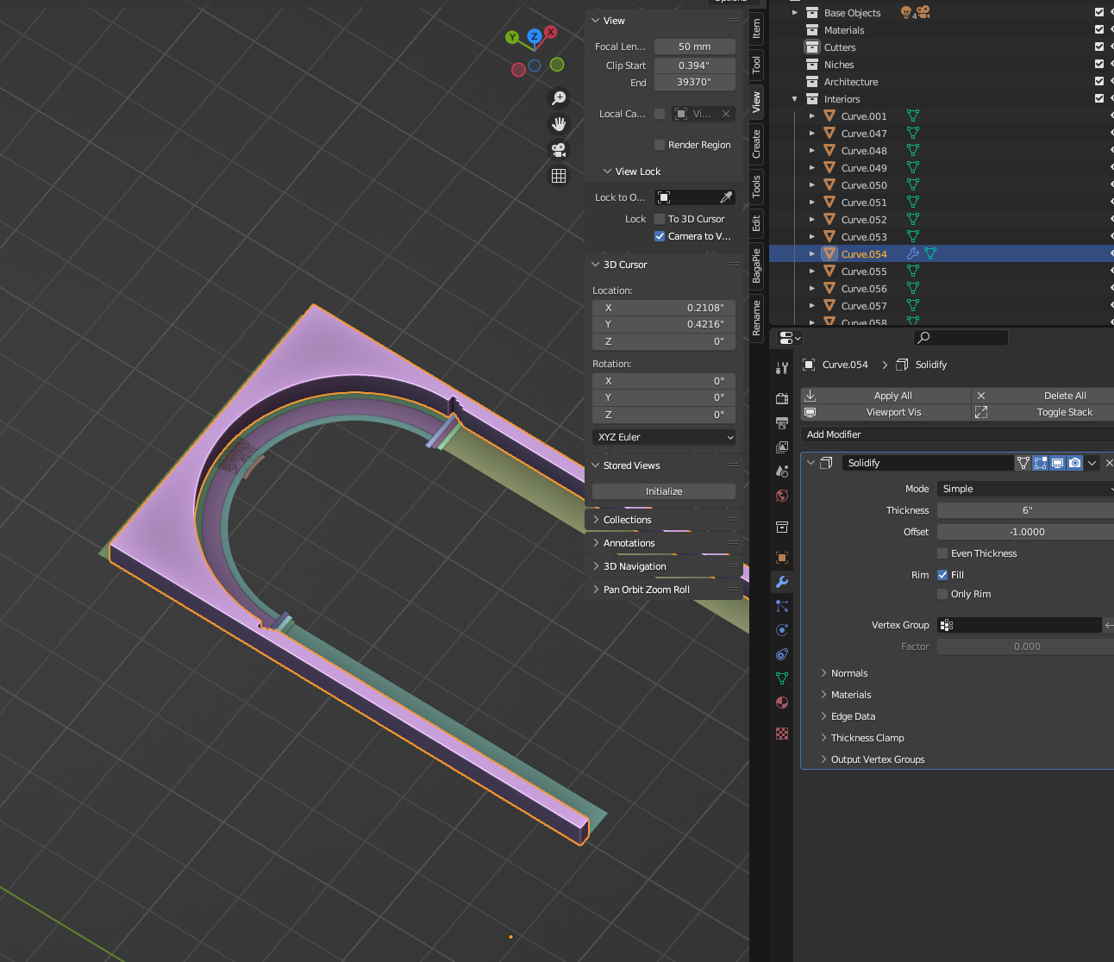Expand the Collections panel
This screenshot has width=1114, height=962.
[x=627, y=520]
